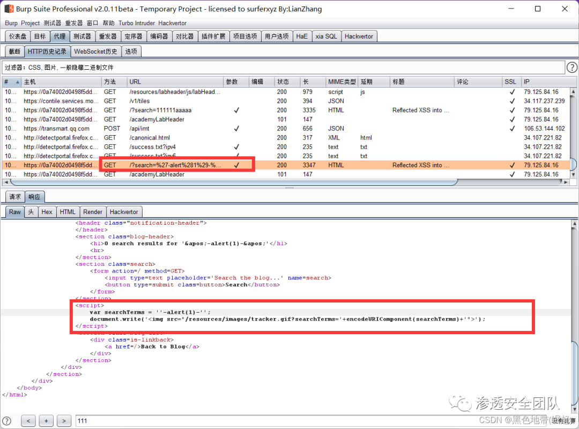Image resolution: width=579 pixels, height=429 pixels.
Task: Open the HTTP历史记录 sub-tab
Action: pyautogui.click(x=47, y=51)
